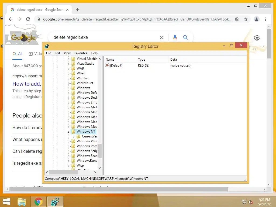The height and width of the screenshot is (207, 276).
Task: Start voice search with microphone icon
Action: point(175,37)
